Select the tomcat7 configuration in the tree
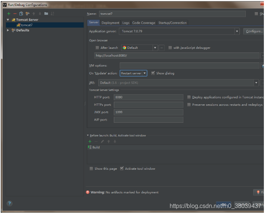 pyautogui.click(x=45, y=25)
